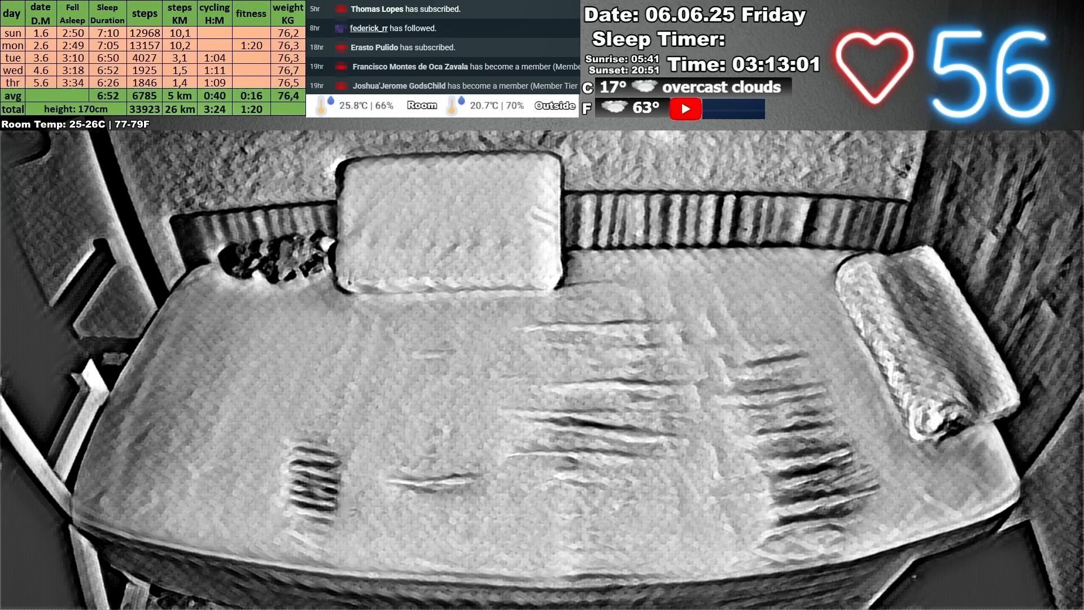The image size is (1084, 610).
Task: Click the 'Room Temp: 25-26C | 77-79F' caption
Action: [x=75, y=124]
